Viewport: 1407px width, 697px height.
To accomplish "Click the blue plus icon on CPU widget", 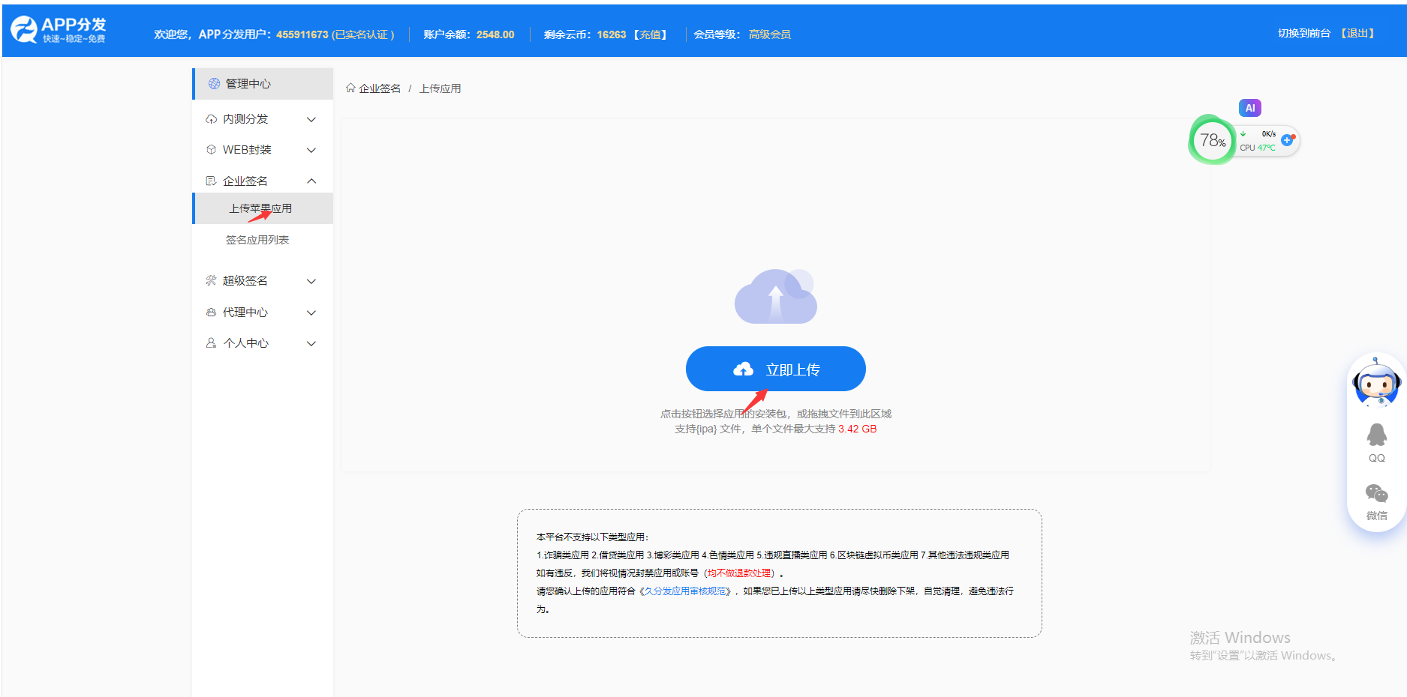I will [x=1287, y=140].
